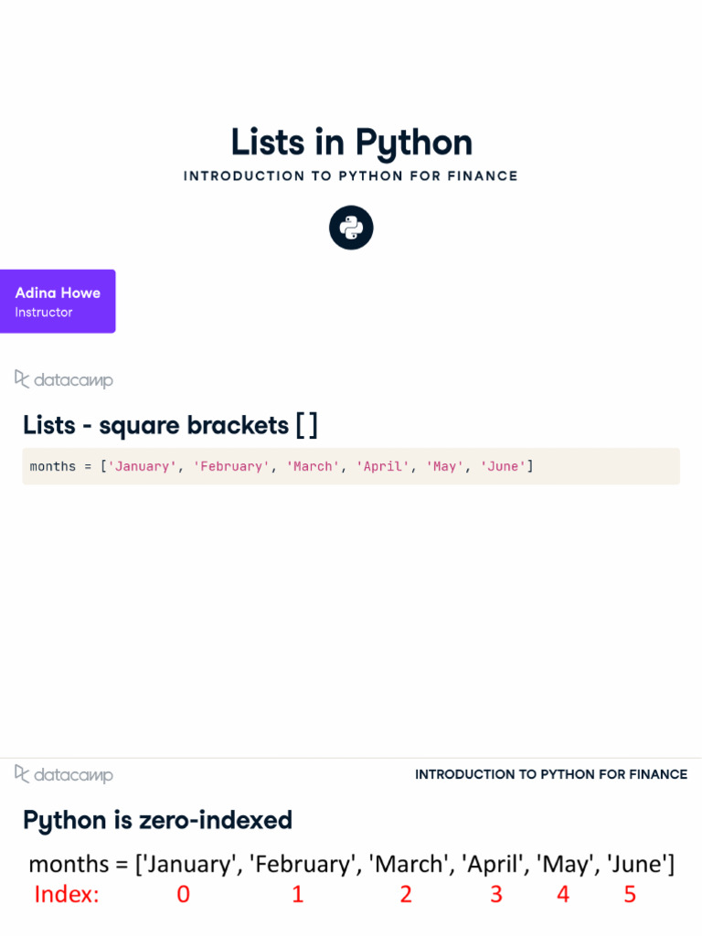Click 'March' in the zero-indexed list

point(409,863)
